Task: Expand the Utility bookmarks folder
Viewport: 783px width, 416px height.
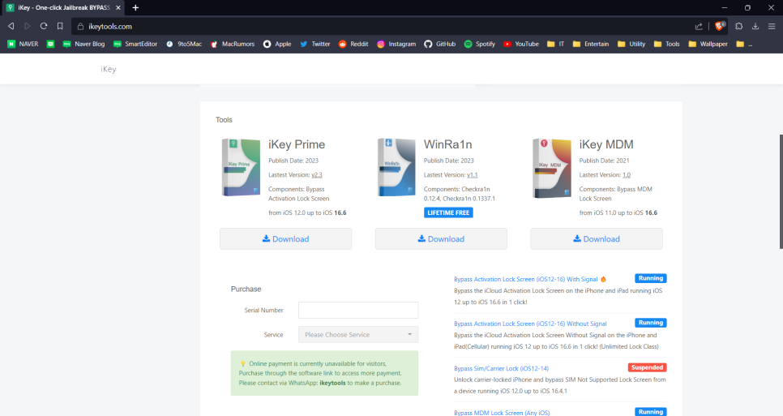Action: click(x=631, y=44)
